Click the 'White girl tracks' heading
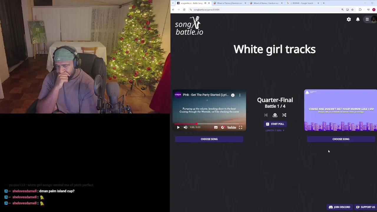Viewport: 377px width, 212px height. pos(275,49)
